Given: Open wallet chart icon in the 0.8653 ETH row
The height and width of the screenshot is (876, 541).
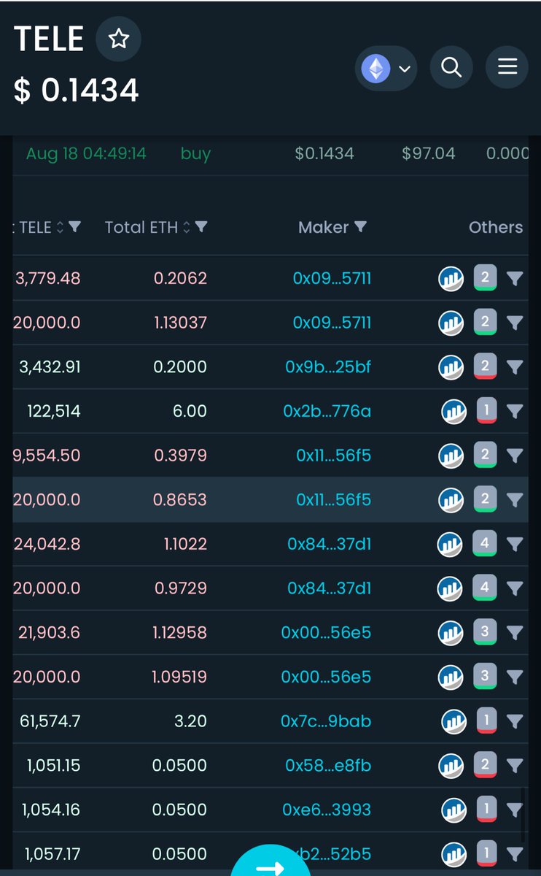Looking at the screenshot, I should click(x=451, y=500).
